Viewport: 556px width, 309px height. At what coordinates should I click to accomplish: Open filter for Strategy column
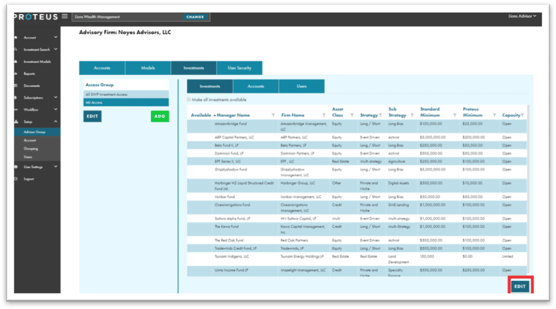click(x=380, y=115)
